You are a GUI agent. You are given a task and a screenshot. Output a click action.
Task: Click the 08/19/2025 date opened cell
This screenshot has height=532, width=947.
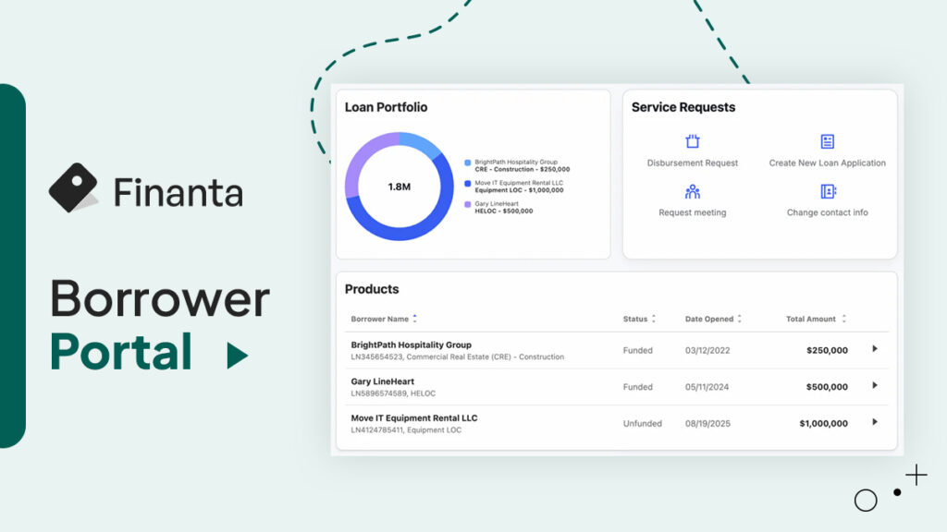coord(707,423)
